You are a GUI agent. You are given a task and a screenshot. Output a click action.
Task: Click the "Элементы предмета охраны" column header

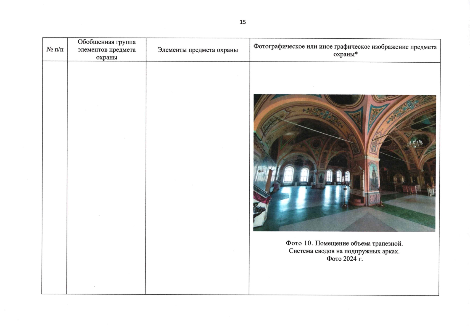[198, 50]
